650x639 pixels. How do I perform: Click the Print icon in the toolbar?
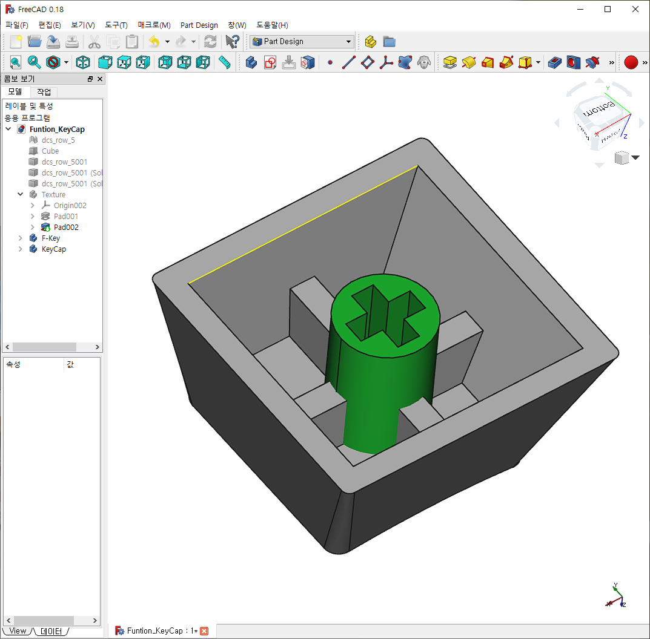[x=71, y=42]
